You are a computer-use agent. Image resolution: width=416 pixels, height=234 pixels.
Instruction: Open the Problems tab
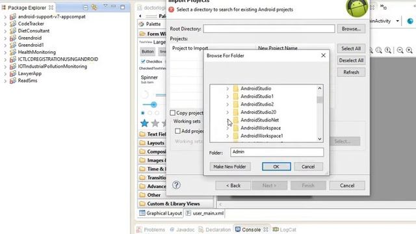coord(151,229)
